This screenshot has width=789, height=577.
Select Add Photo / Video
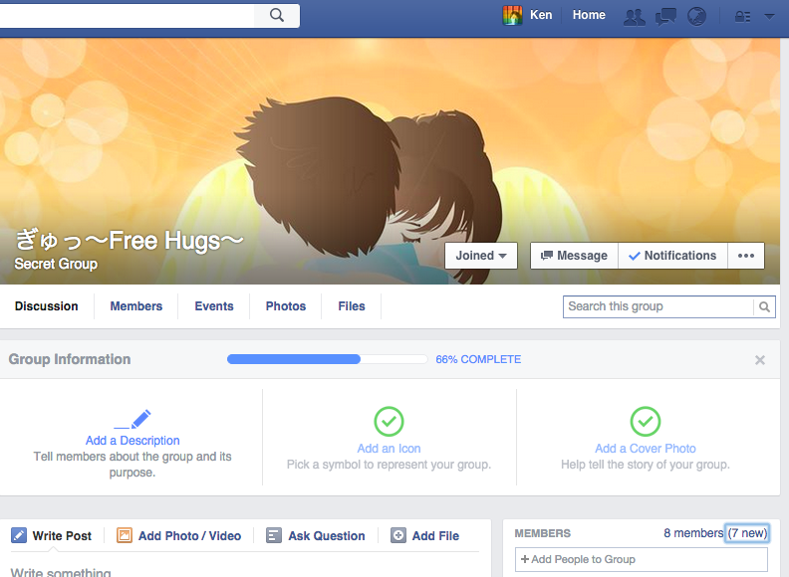point(189,536)
